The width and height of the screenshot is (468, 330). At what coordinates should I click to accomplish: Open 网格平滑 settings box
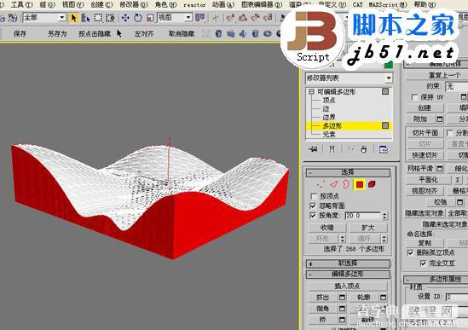coord(440,169)
